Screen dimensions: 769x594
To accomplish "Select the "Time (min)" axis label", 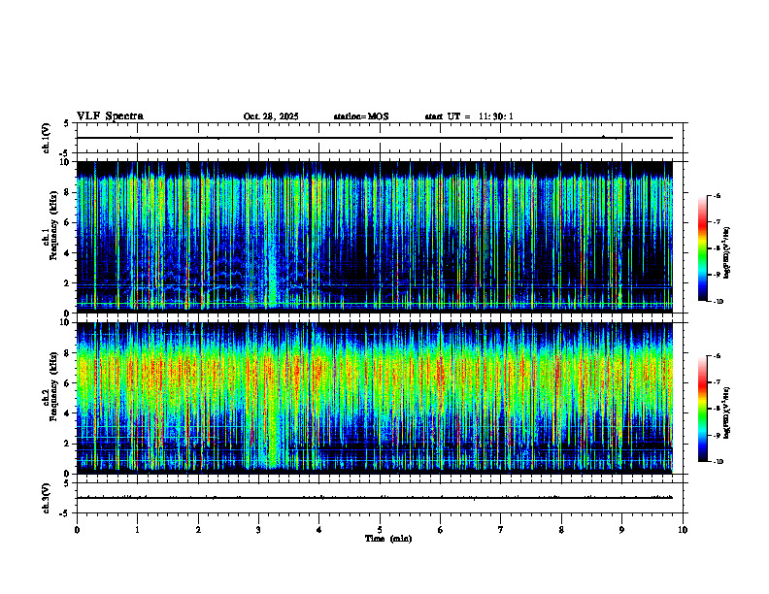I will point(388,539).
